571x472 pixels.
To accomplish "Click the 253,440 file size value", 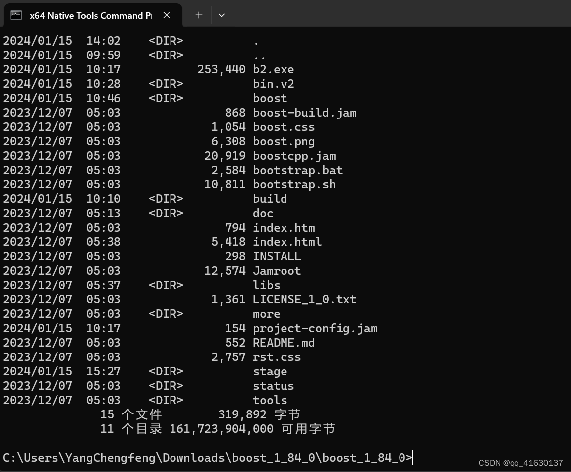I will (222, 69).
